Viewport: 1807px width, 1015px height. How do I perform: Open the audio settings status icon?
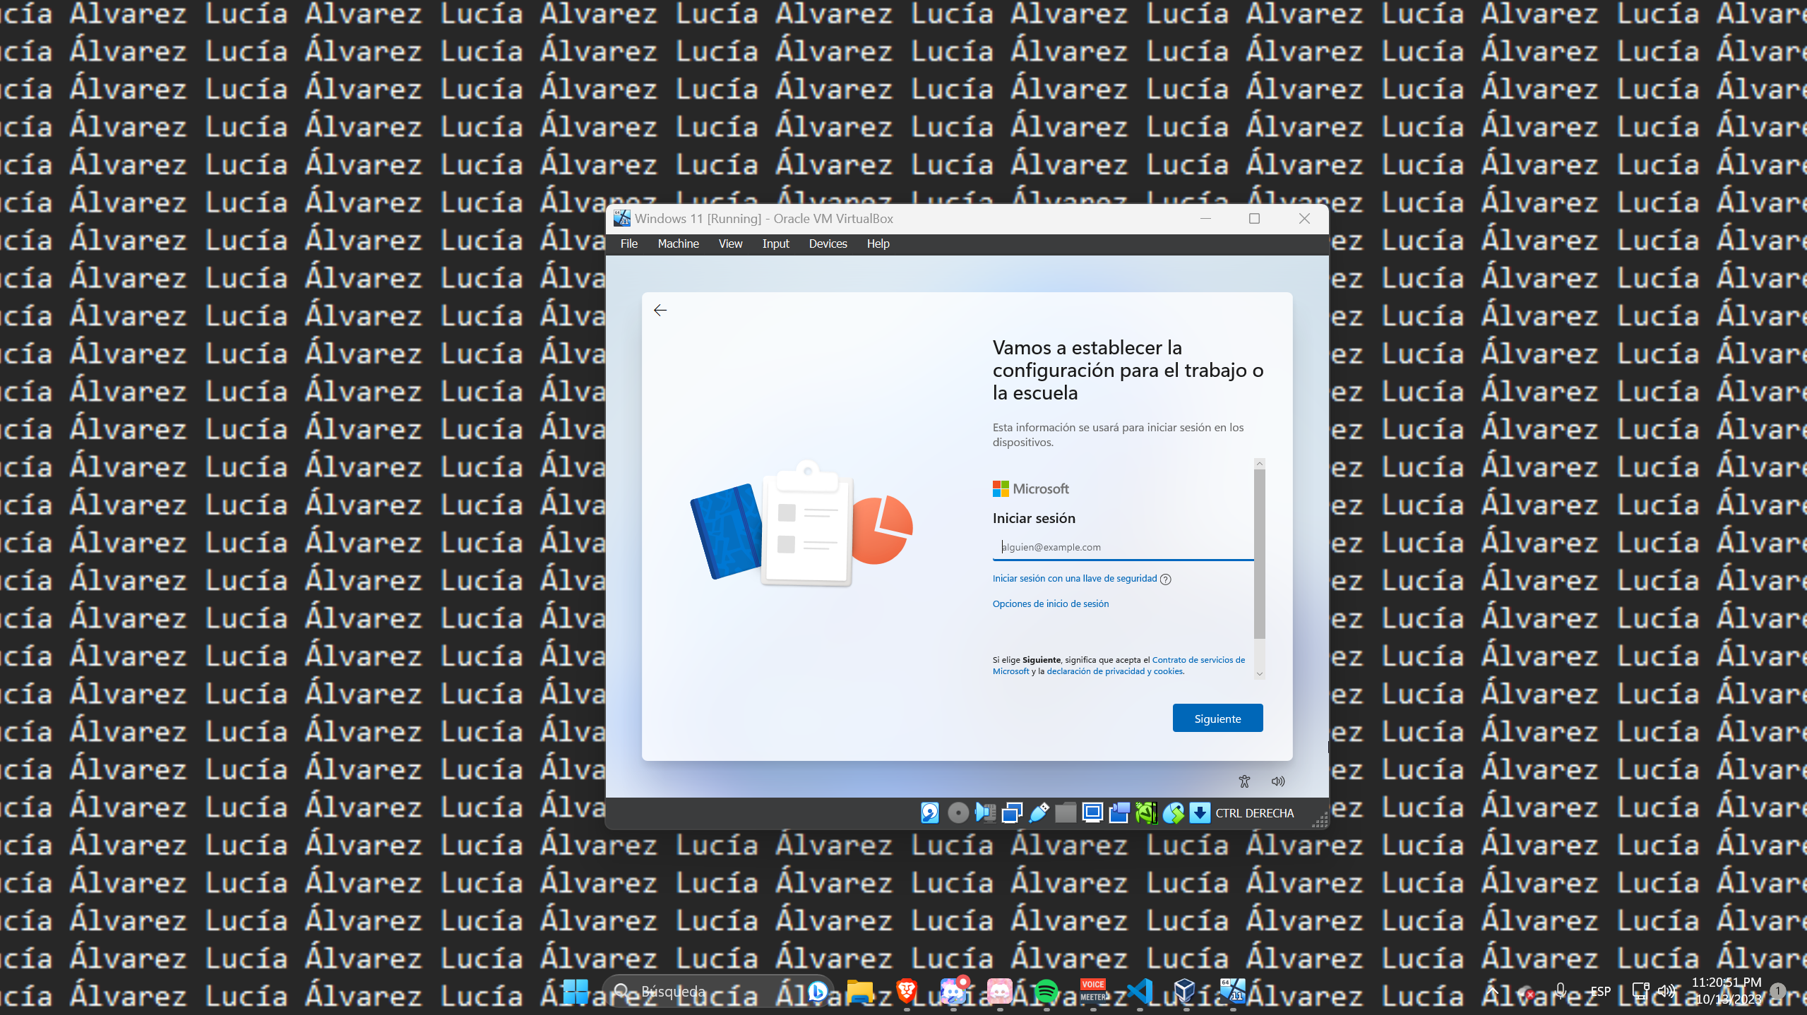click(x=984, y=813)
